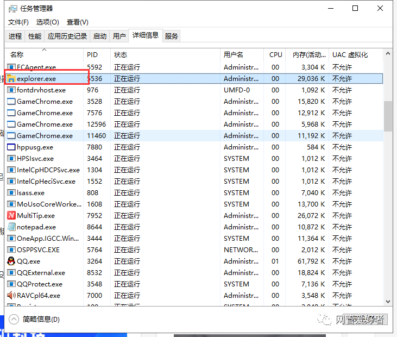Switch to the 服务 tab
The image size is (397, 337).
tap(171, 36)
